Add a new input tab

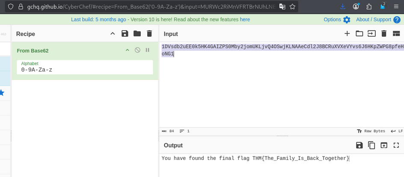(347, 34)
